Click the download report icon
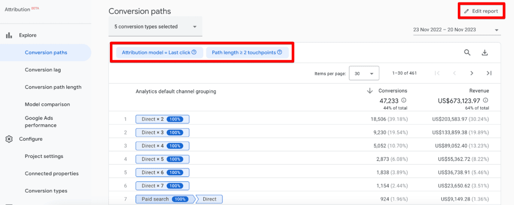 tap(485, 53)
